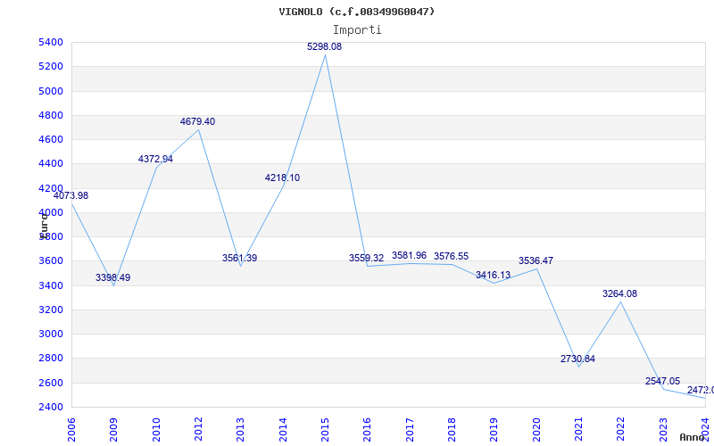Click the 2400 y-axis tick label
Screen dimensions: 714x446
click(52, 407)
